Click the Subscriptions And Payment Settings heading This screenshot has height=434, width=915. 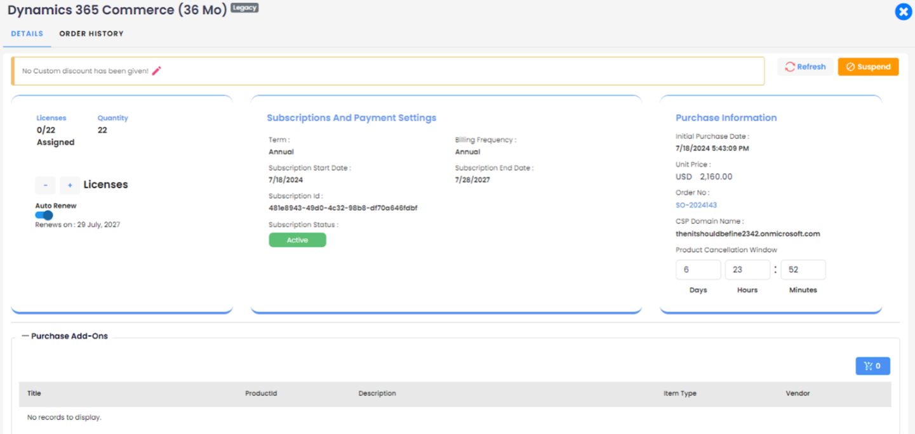coord(351,117)
